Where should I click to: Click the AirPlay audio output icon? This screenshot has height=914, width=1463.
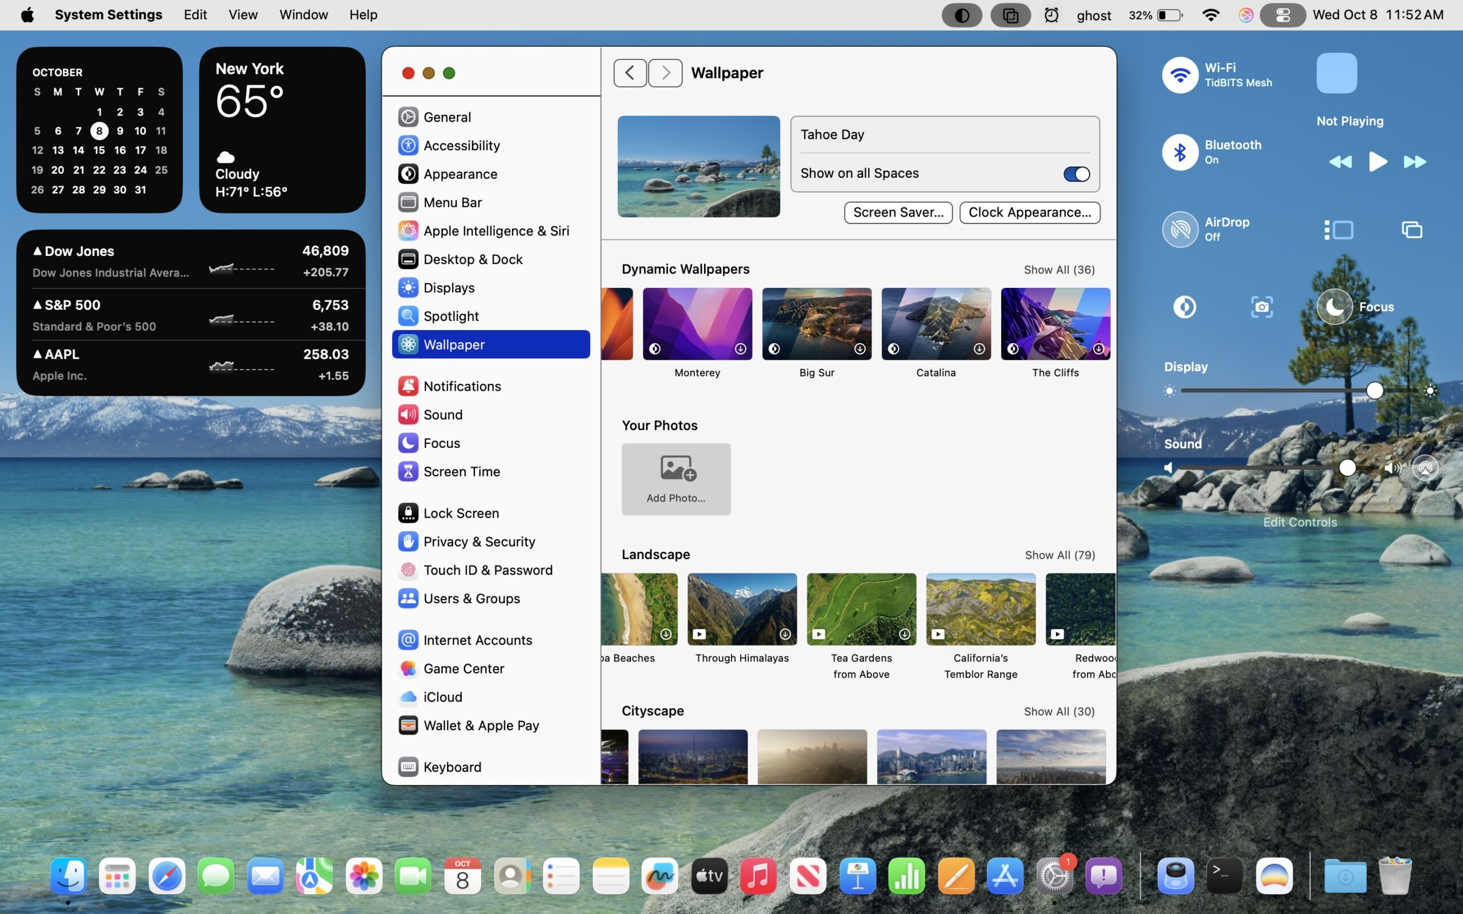pos(1424,468)
